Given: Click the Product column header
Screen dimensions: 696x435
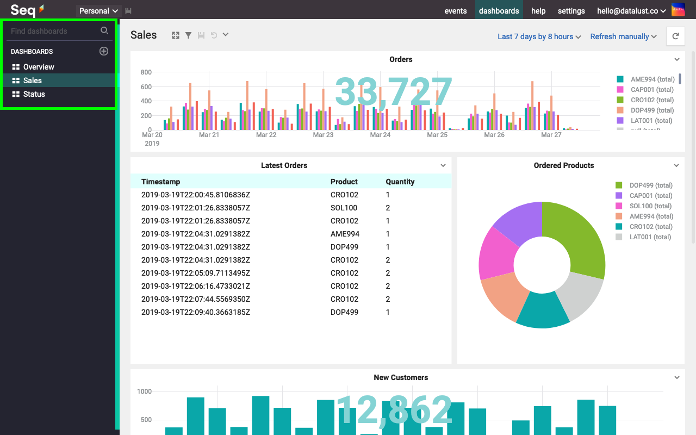Looking at the screenshot, I should point(344,182).
